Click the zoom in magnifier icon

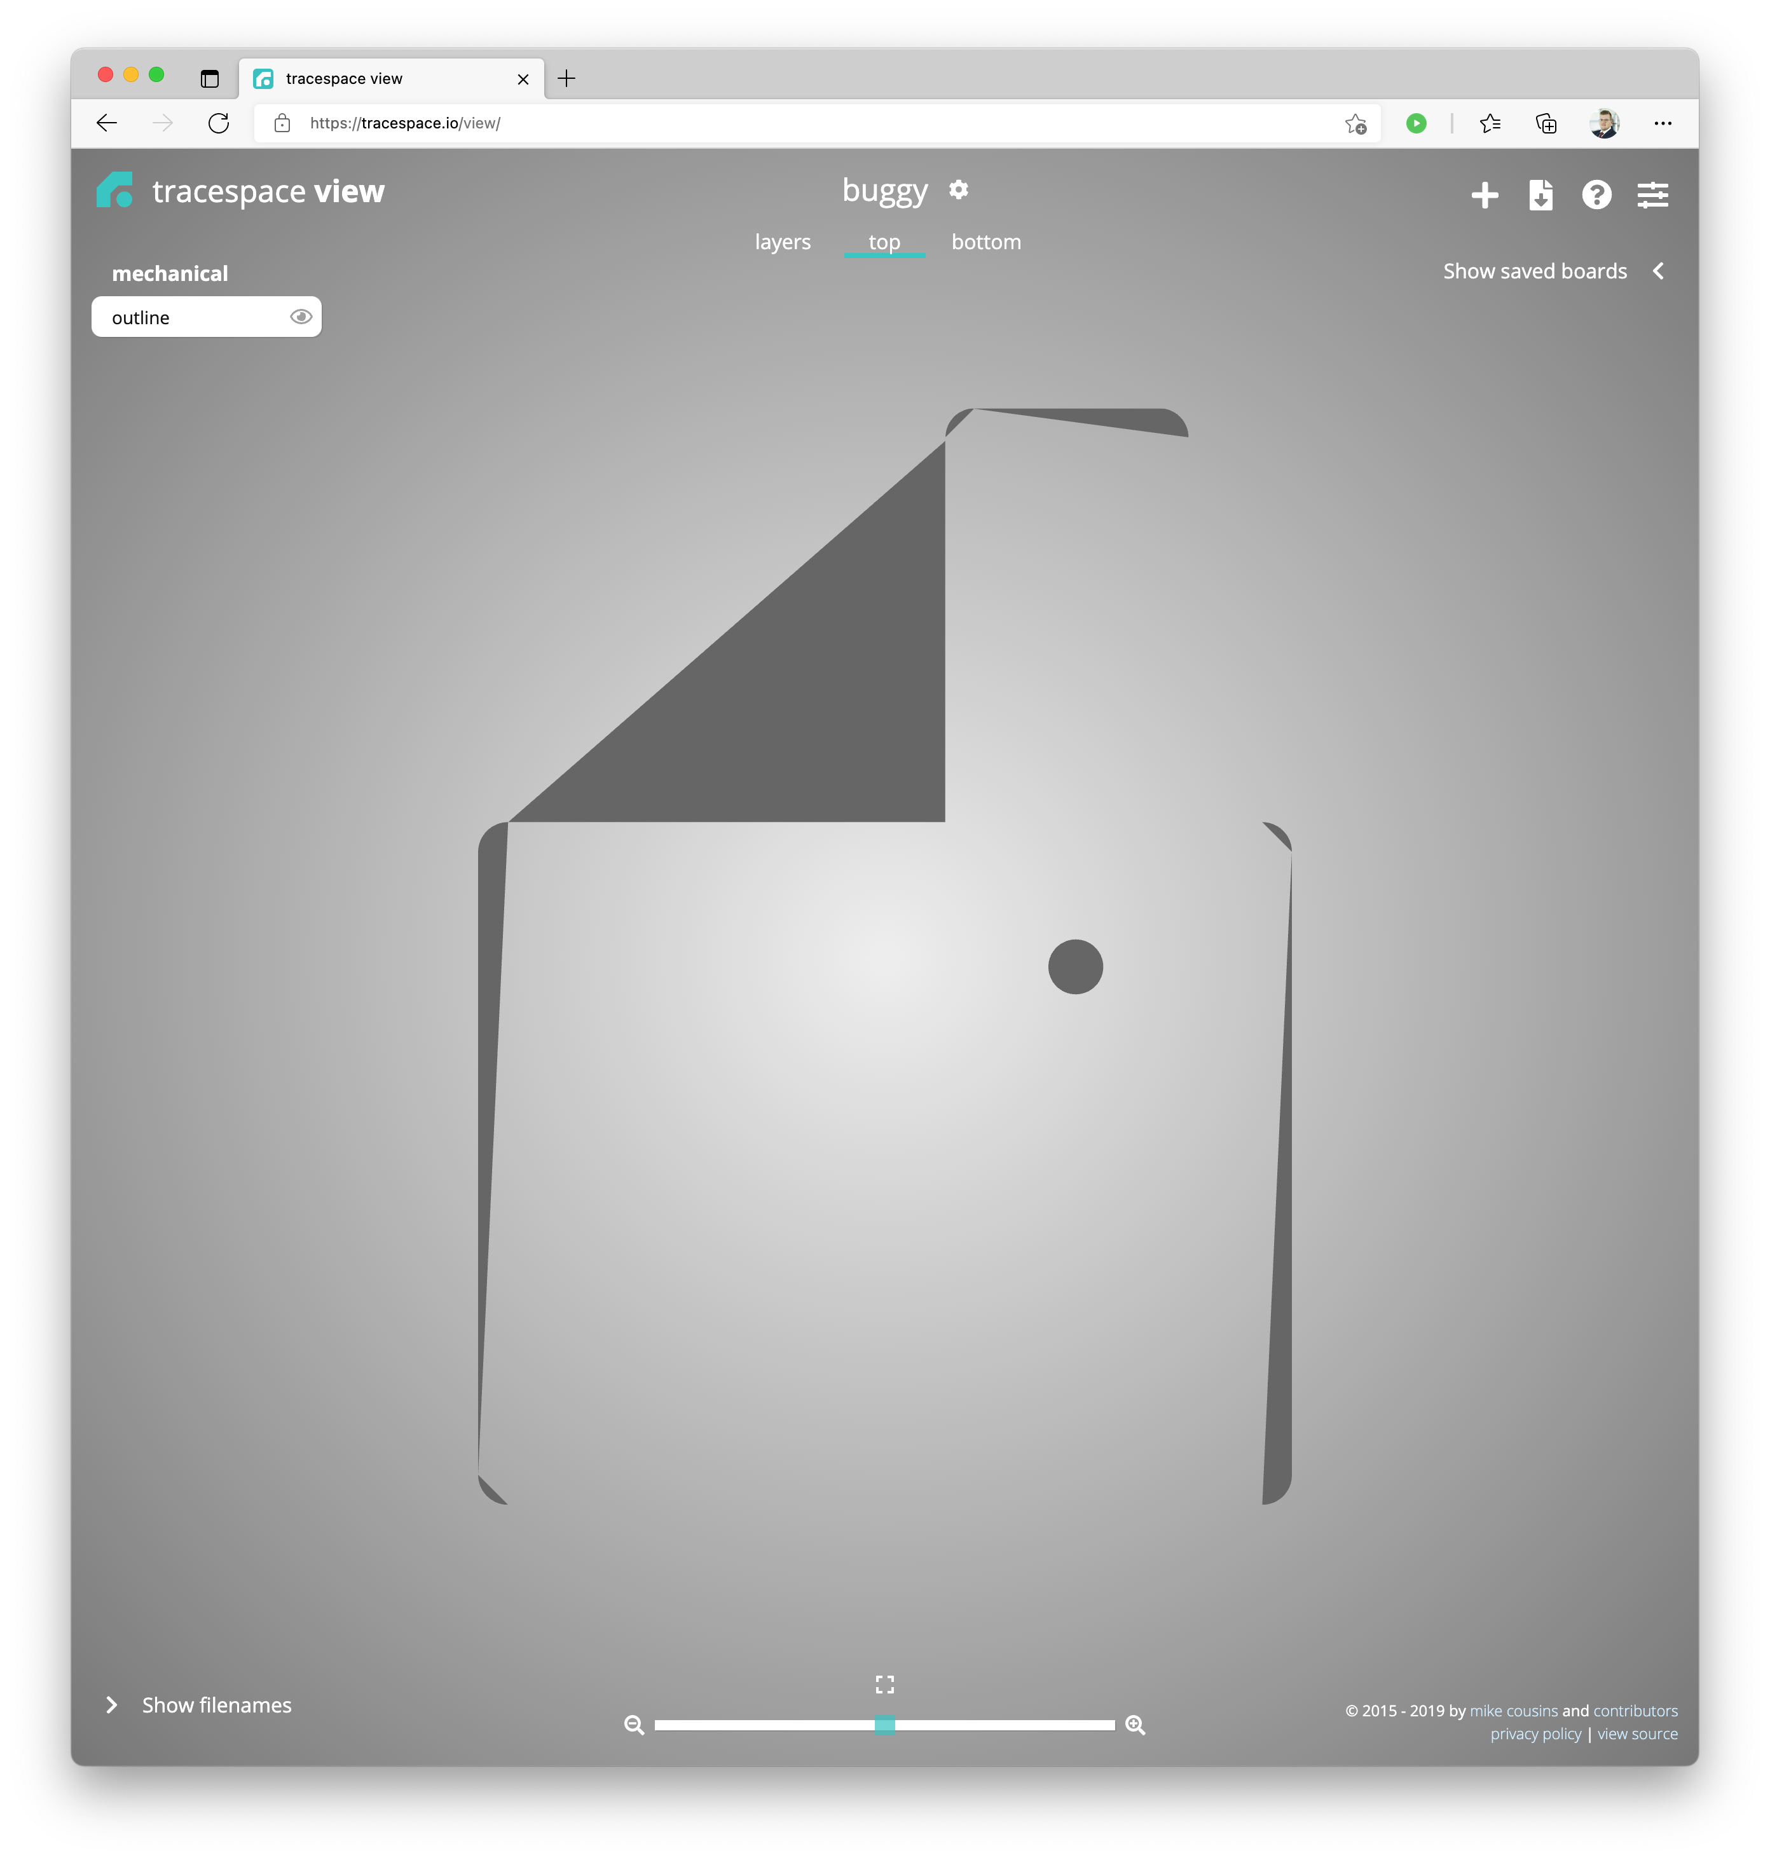pyautogui.click(x=1136, y=1724)
